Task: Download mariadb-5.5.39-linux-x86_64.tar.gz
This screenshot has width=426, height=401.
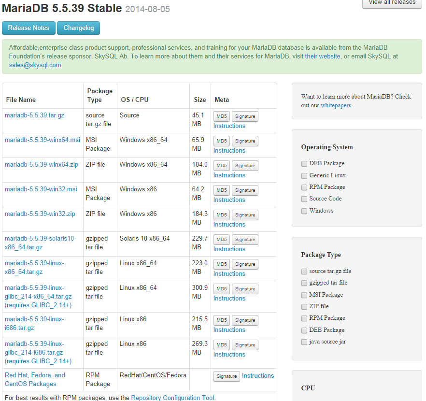Action: tap(34, 268)
